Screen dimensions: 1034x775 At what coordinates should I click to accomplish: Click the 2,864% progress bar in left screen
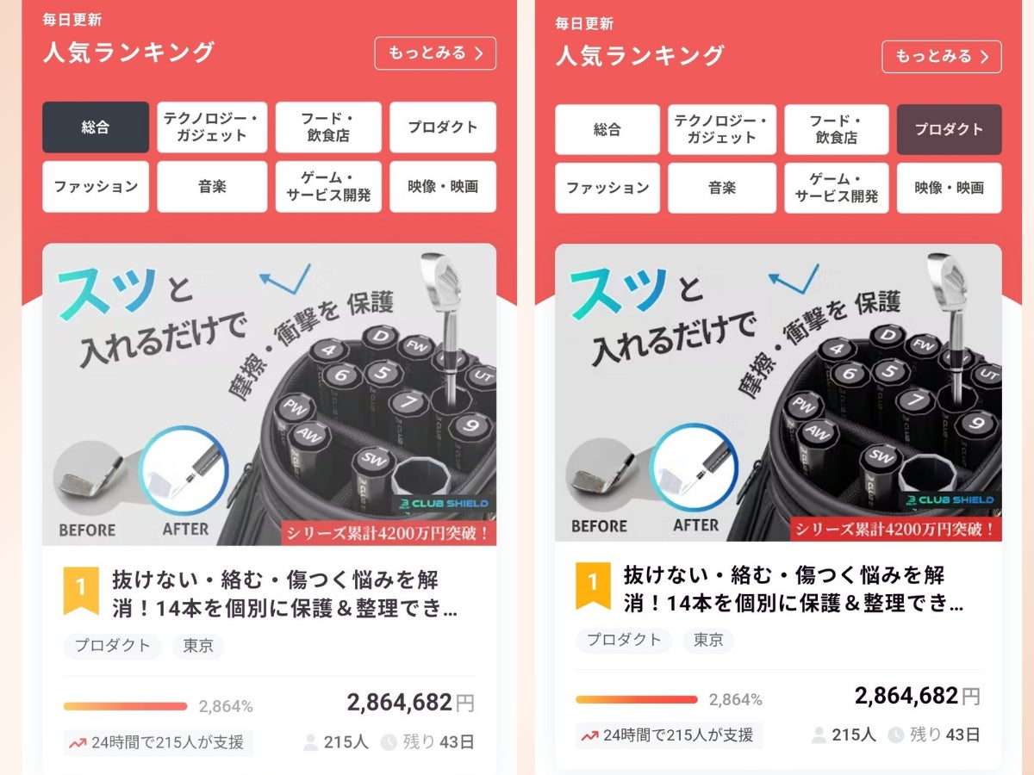[x=125, y=706]
